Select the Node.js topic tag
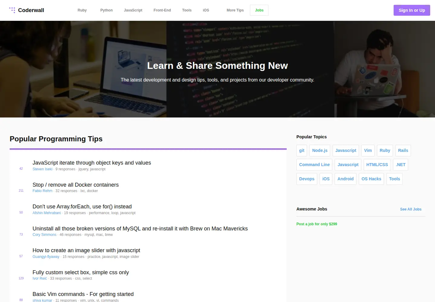 (320, 150)
